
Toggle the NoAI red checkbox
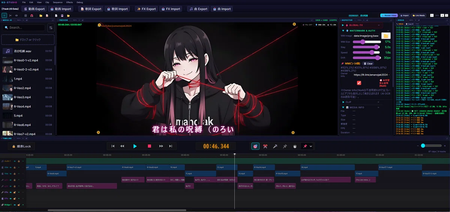(x=359, y=83)
